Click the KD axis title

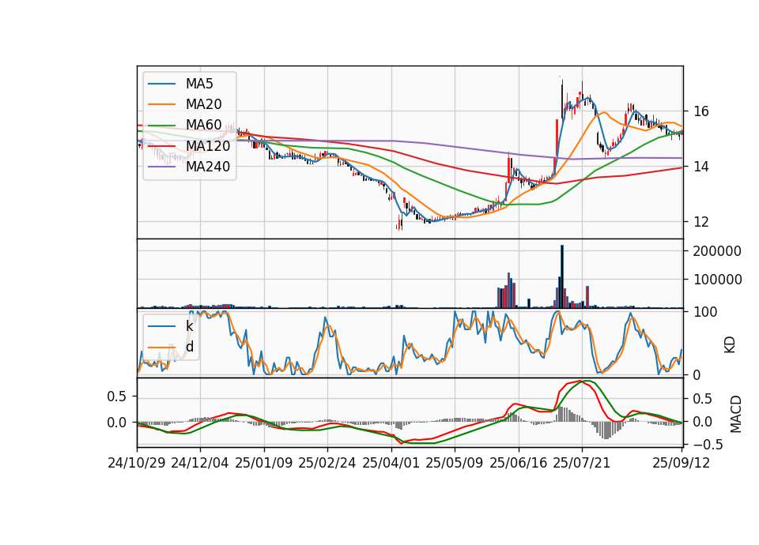(x=730, y=345)
